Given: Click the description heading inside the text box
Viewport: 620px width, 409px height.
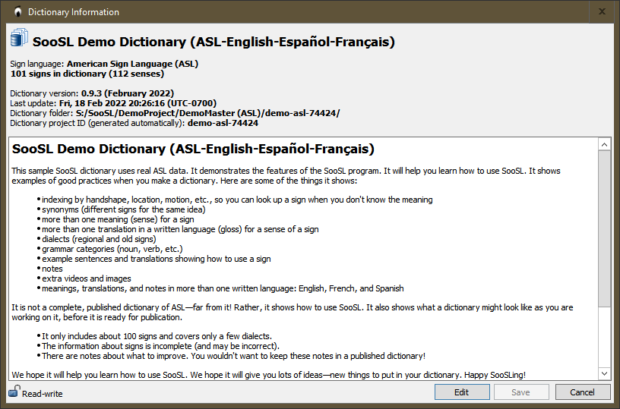Looking at the screenshot, I should [x=193, y=149].
